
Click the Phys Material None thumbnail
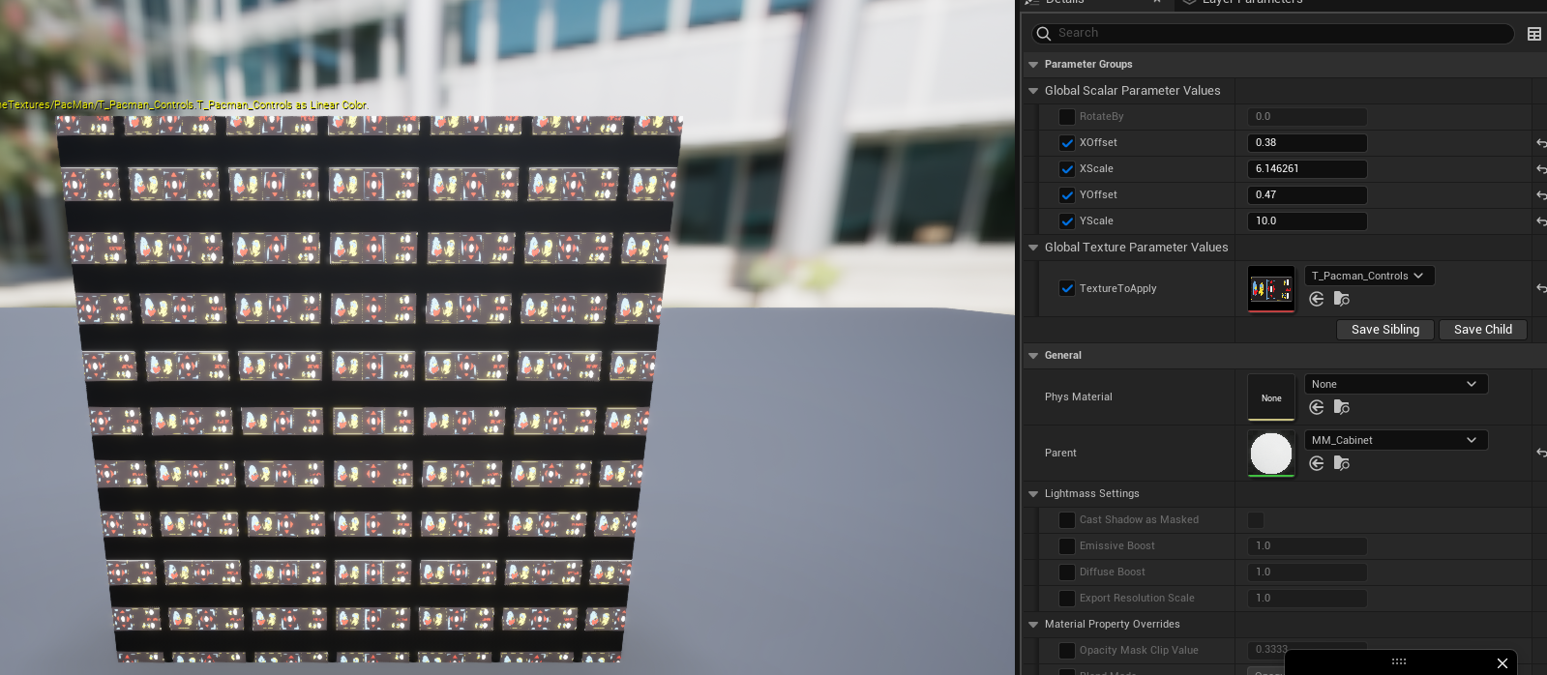(1271, 397)
